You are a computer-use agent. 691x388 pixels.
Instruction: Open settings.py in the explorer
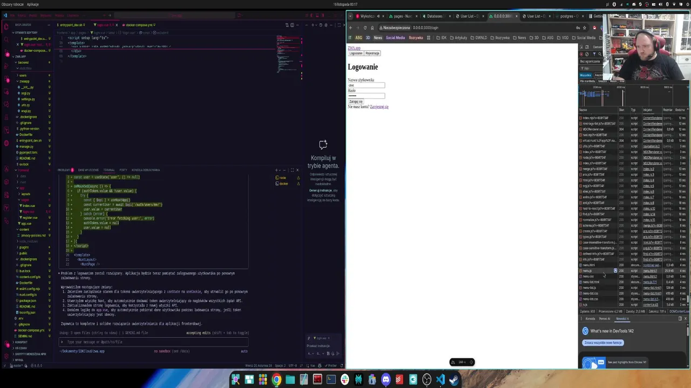pyautogui.click(x=28, y=99)
